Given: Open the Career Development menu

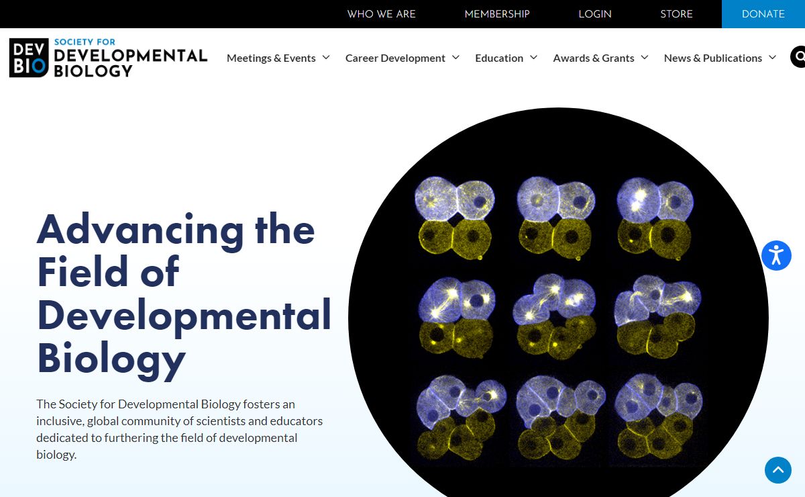Looking at the screenshot, I should click(x=395, y=58).
